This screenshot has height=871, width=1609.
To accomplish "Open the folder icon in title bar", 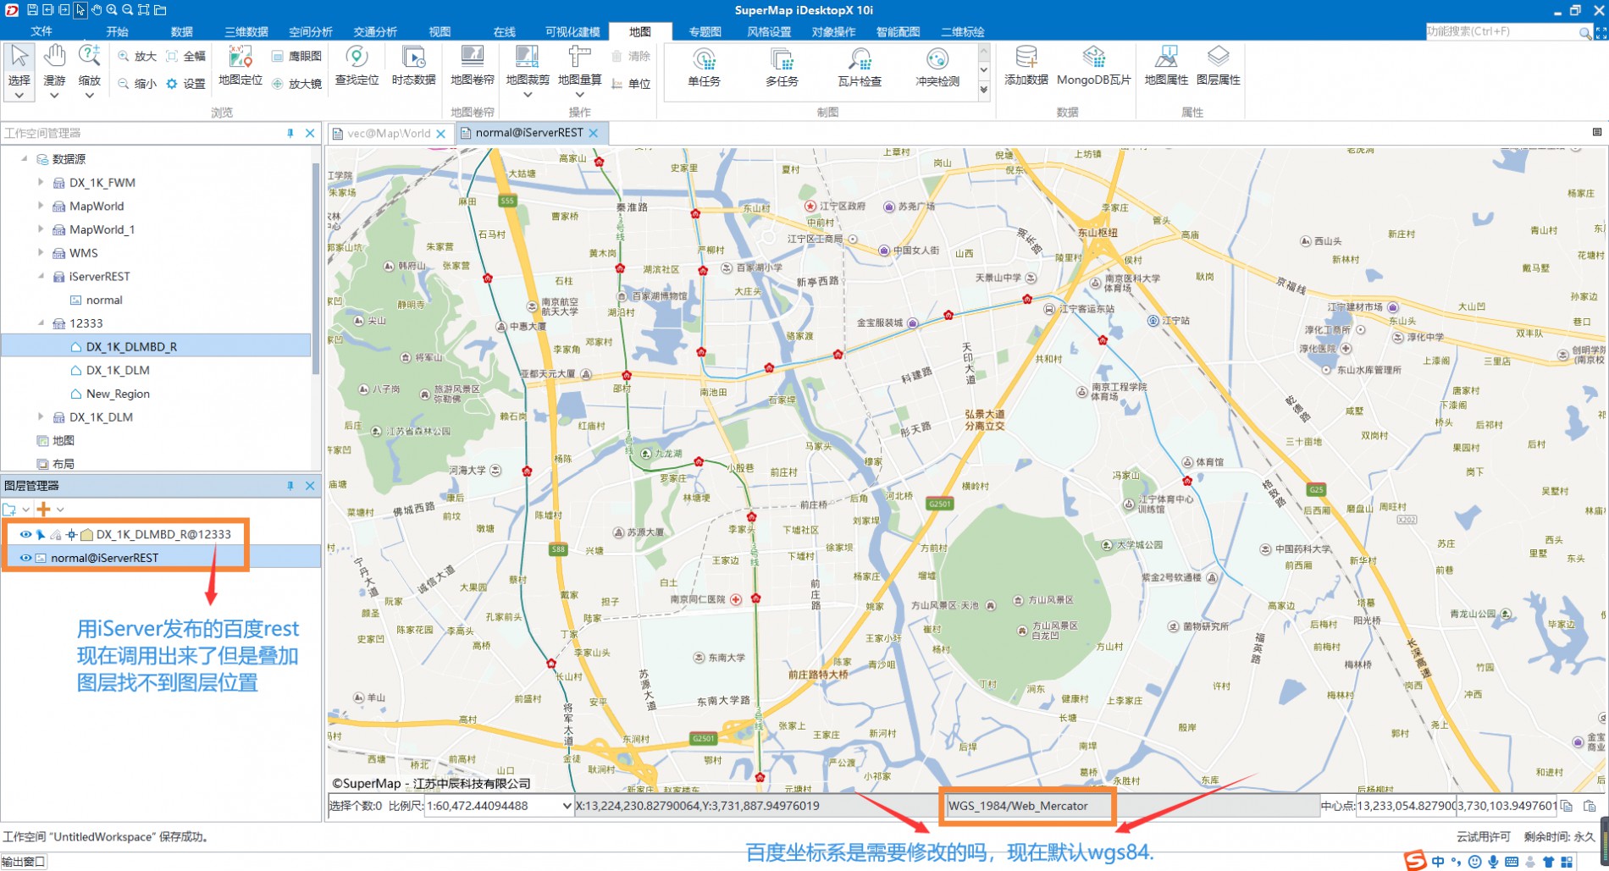I will tap(159, 10).
